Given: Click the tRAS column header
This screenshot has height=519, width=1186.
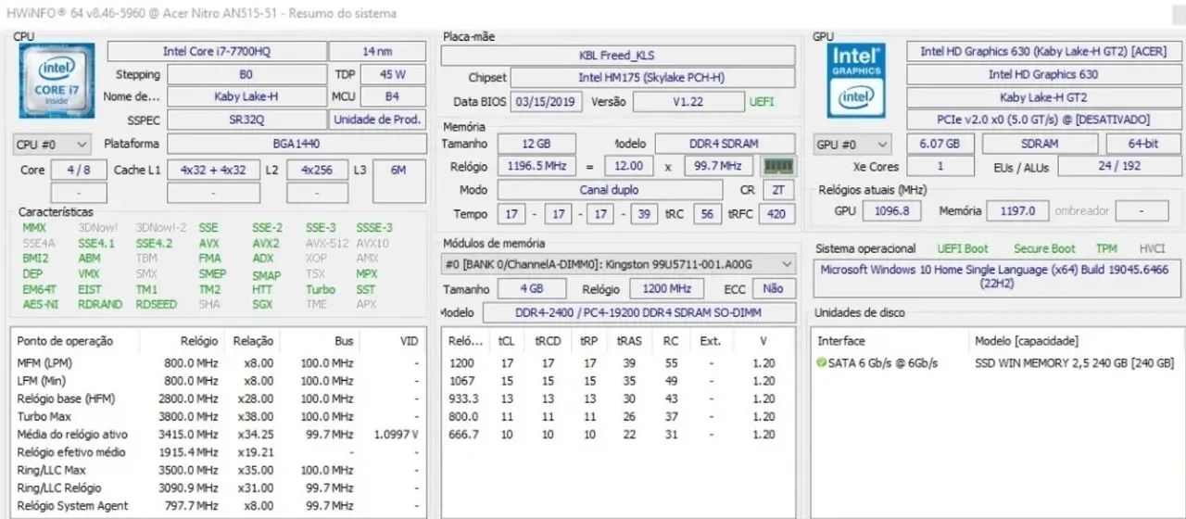Looking at the screenshot, I should (629, 341).
